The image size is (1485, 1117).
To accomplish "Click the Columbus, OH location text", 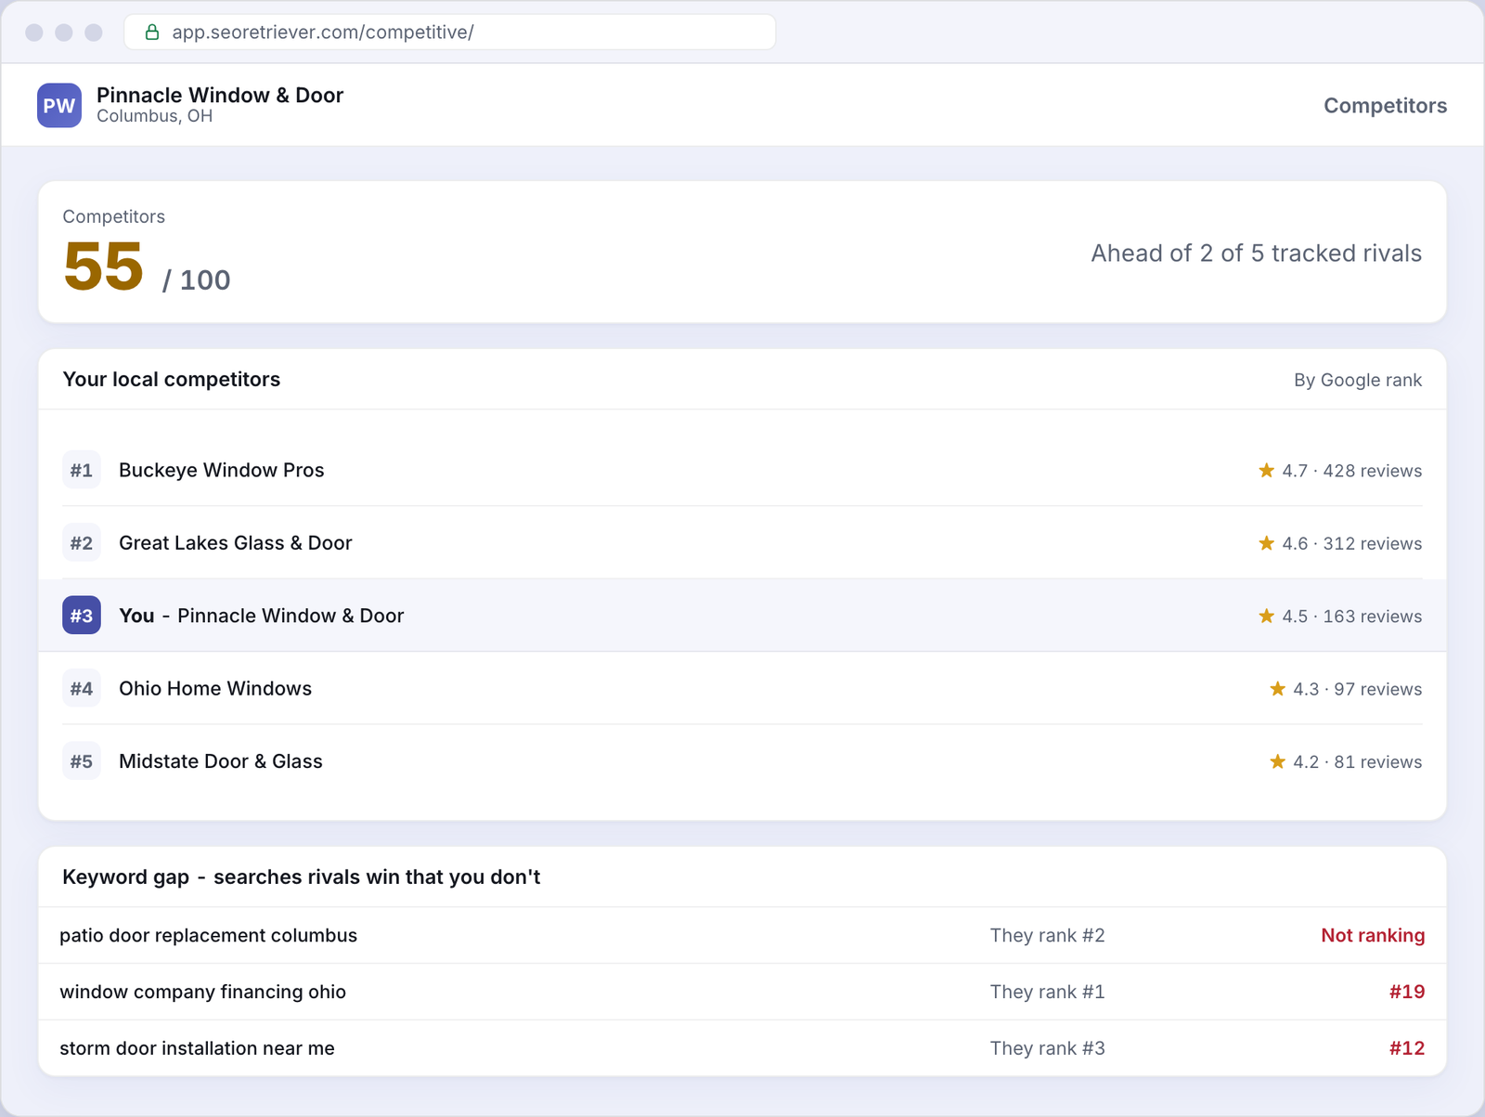I will tap(155, 116).
